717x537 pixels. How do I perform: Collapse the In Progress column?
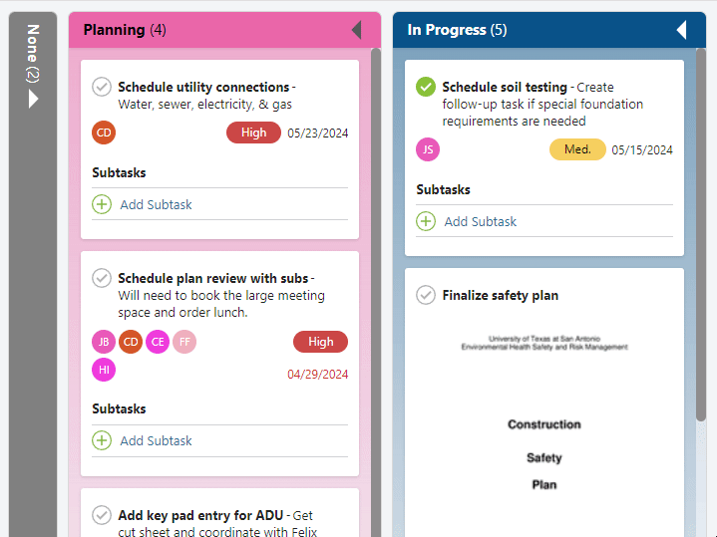(681, 30)
